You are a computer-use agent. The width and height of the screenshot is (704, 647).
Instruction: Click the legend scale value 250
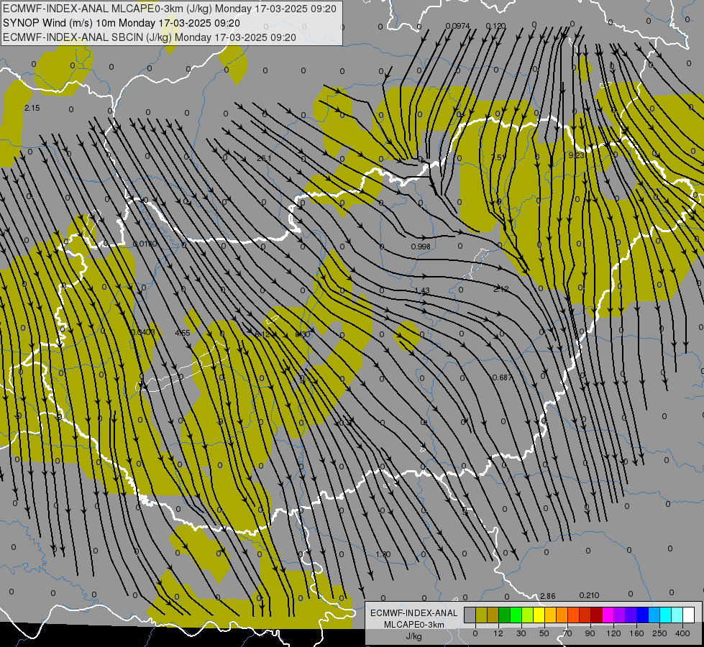[x=659, y=633]
